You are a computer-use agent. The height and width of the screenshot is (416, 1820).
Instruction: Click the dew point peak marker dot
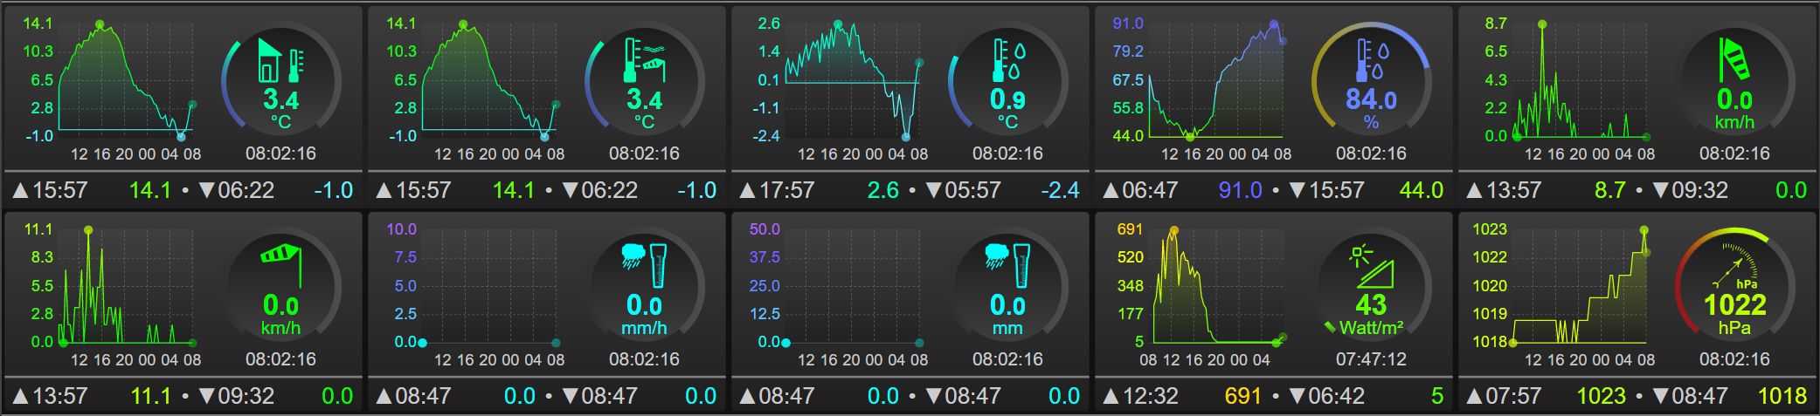(x=838, y=24)
